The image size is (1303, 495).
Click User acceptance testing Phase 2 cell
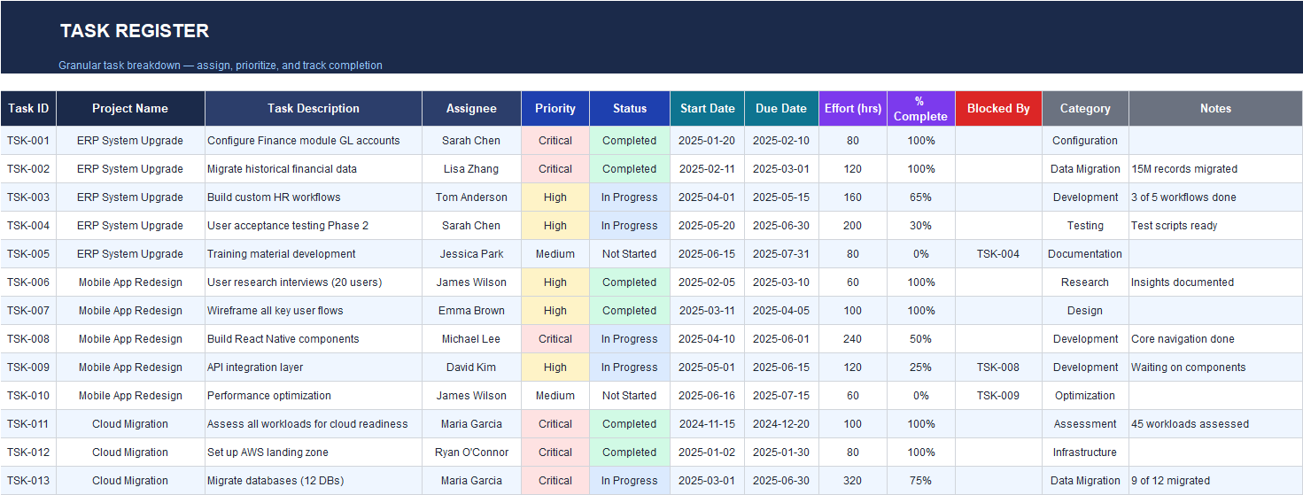314,225
